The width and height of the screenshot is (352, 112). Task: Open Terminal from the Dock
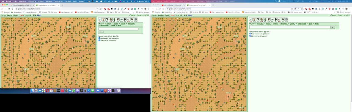[x=113, y=90]
